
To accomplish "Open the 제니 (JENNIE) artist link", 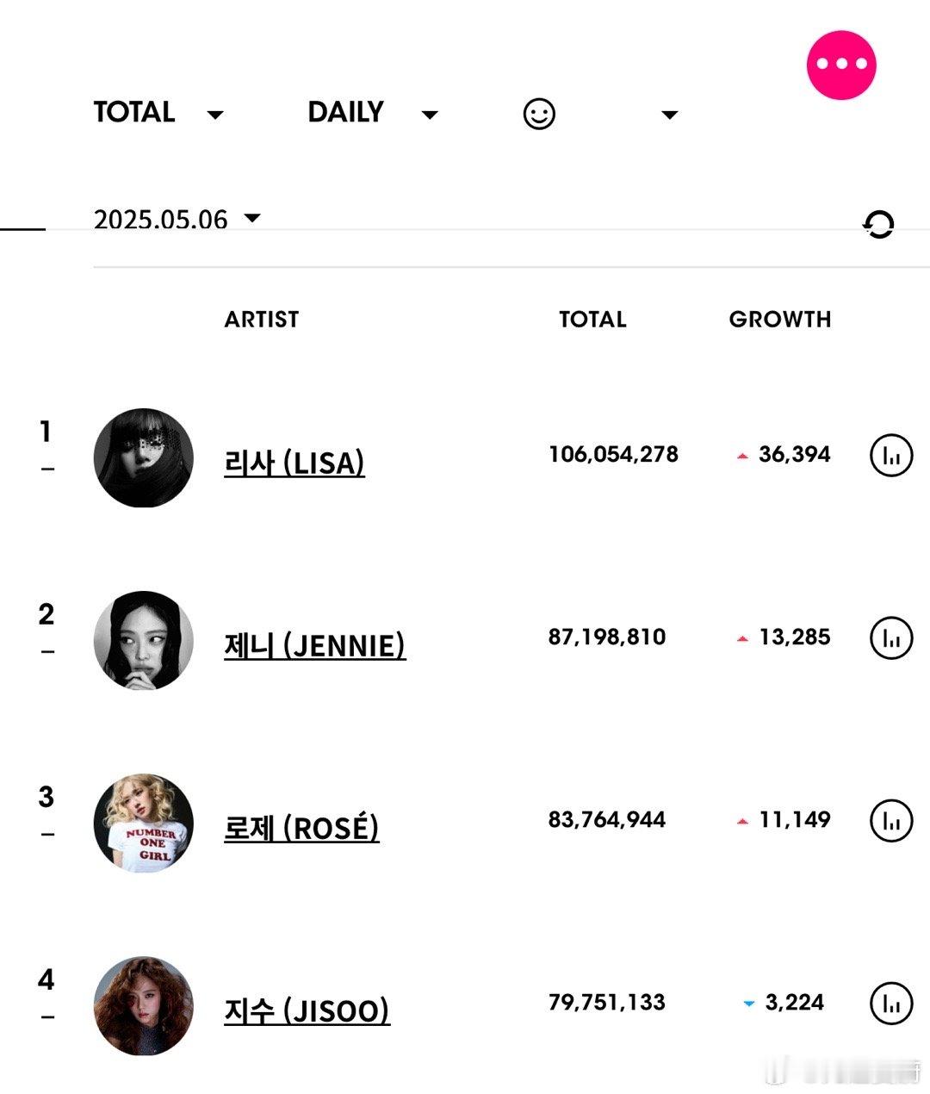I will coord(315,645).
